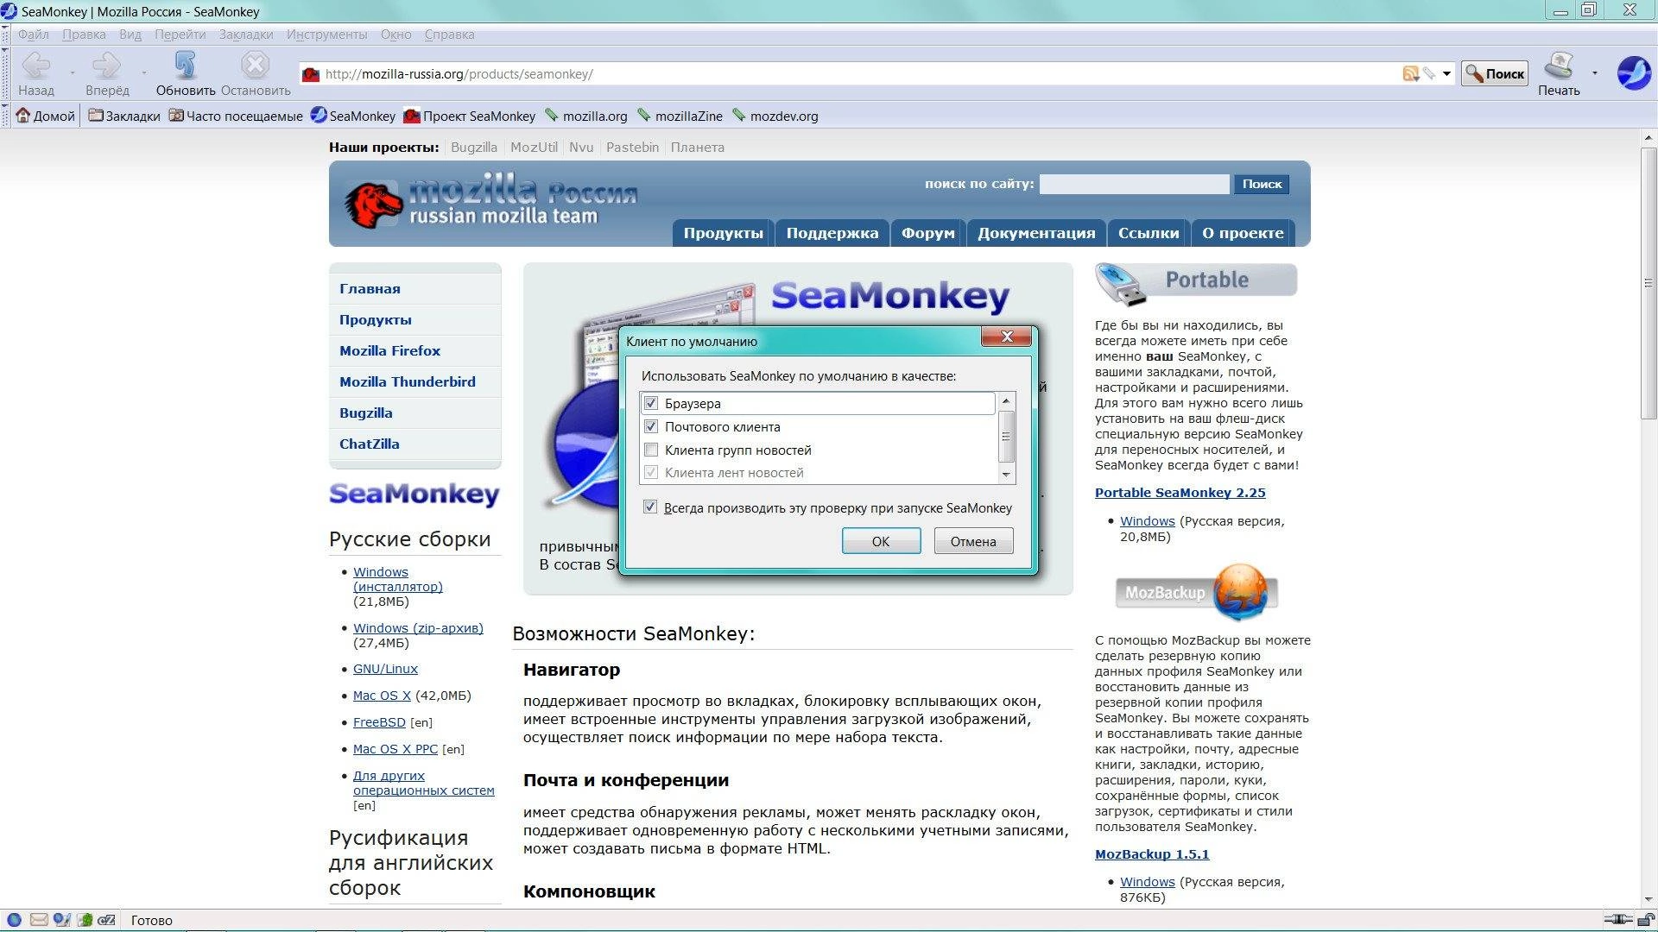Open the Форум site tab

coord(927,233)
